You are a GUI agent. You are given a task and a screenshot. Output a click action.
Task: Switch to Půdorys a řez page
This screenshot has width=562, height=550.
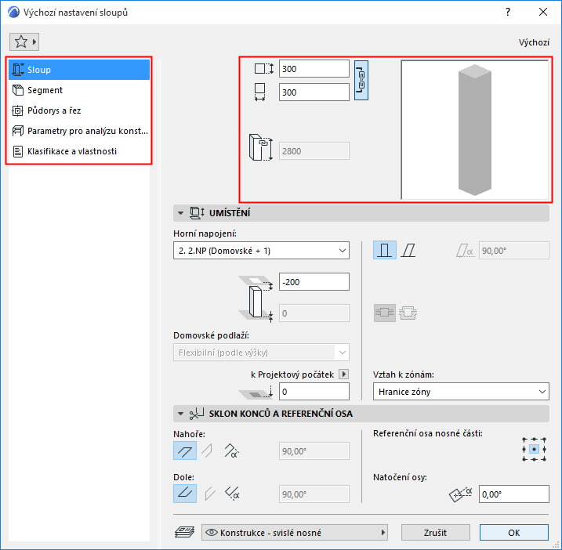click(x=79, y=110)
